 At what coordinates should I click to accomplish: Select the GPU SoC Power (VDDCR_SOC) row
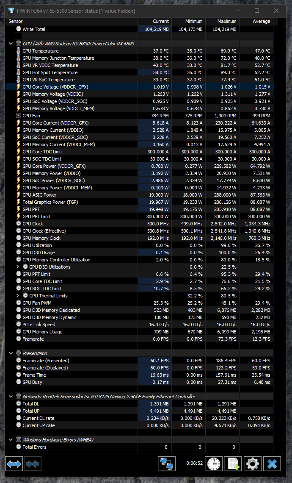[139, 180]
